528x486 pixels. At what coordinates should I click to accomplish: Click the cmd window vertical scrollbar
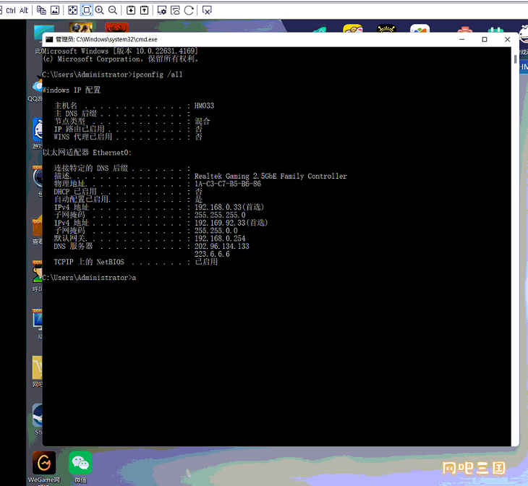(x=515, y=247)
